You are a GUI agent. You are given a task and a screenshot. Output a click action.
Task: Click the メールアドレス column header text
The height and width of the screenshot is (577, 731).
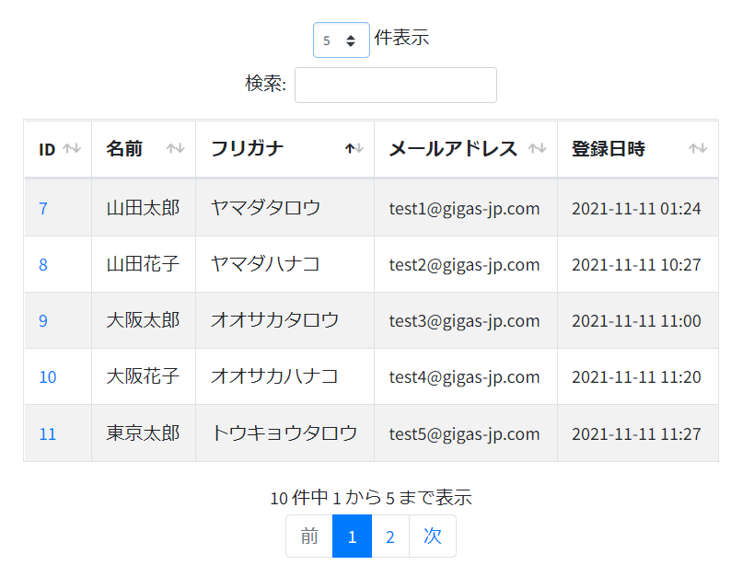453,149
